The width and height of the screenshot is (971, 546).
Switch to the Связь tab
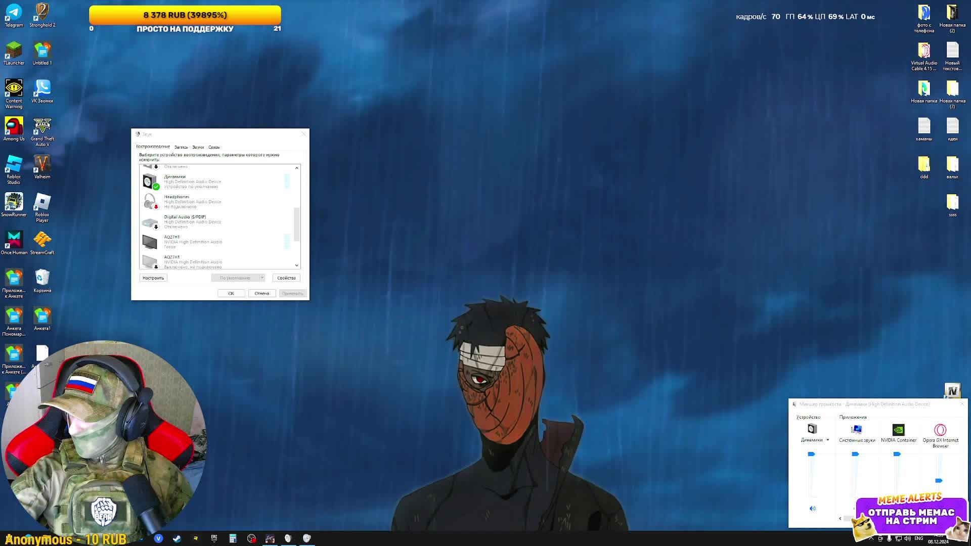(214, 147)
